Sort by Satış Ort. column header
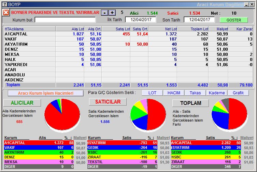Viewport: 257px width, 172px height. pos(139,29)
